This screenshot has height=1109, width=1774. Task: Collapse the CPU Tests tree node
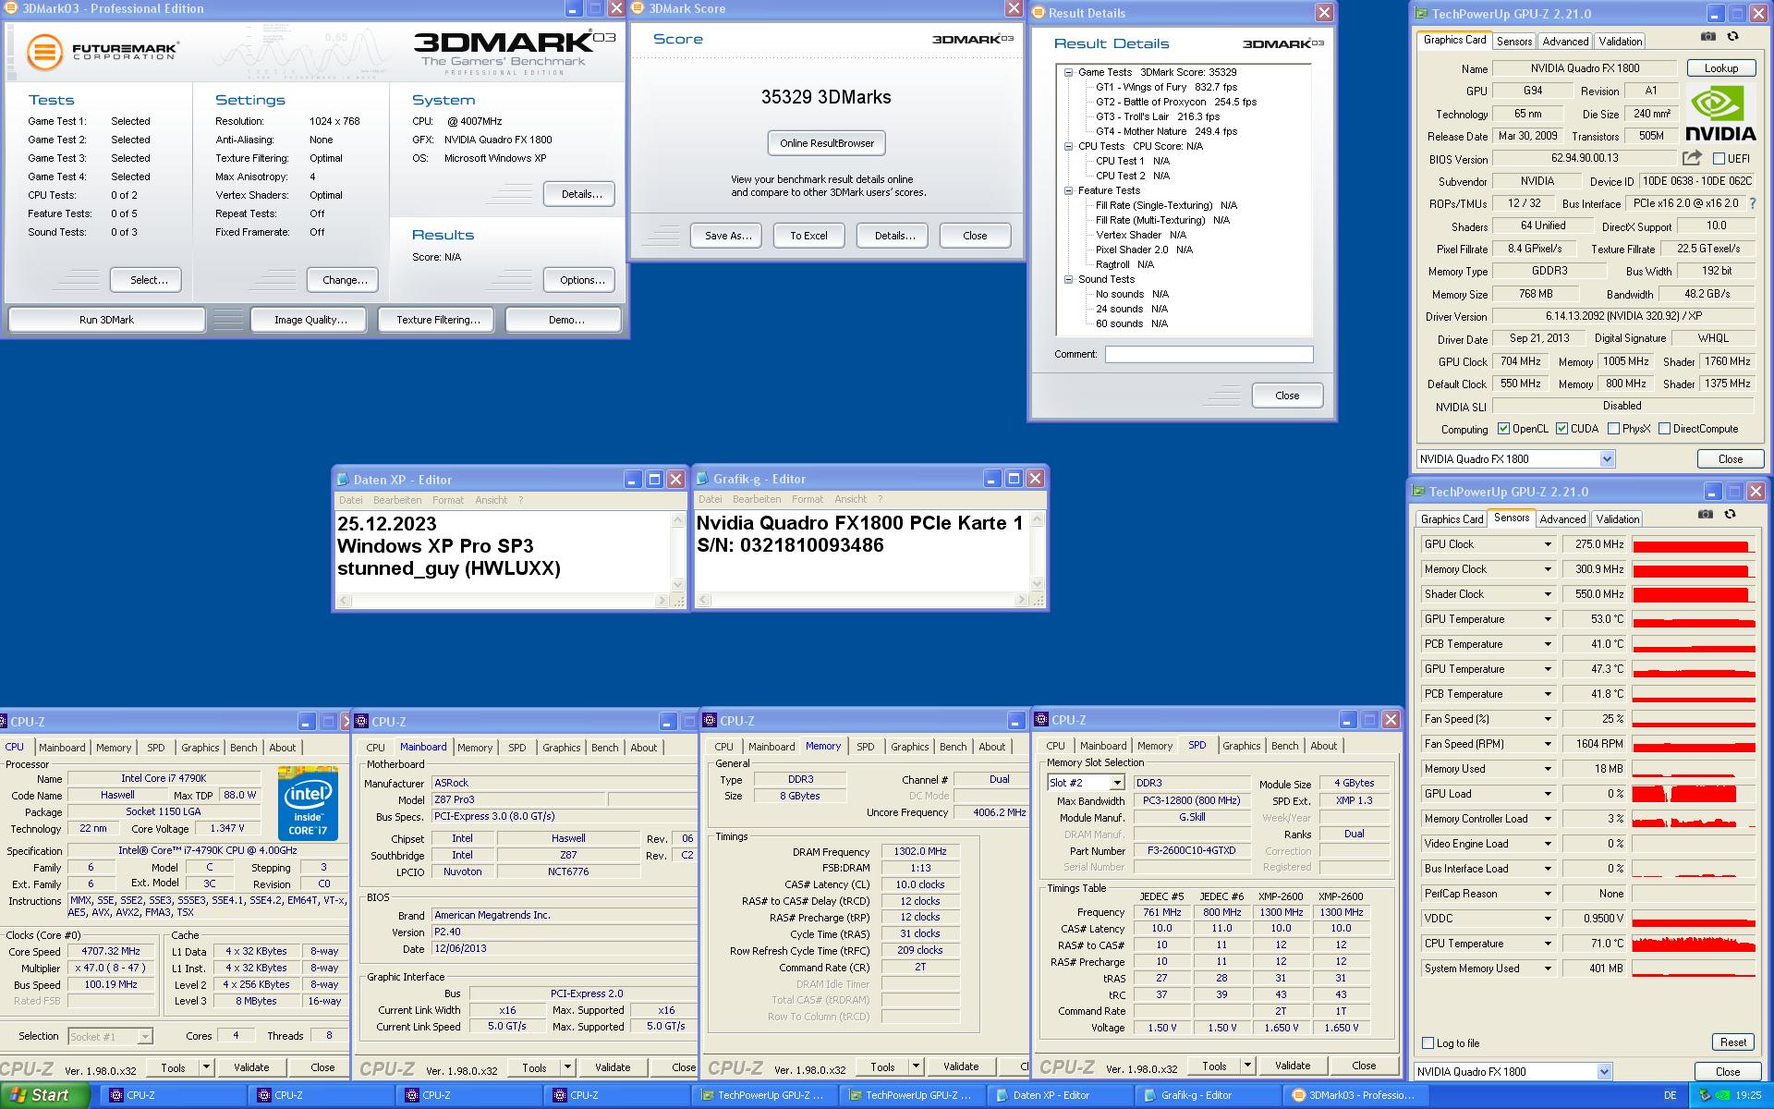click(x=1068, y=146)
